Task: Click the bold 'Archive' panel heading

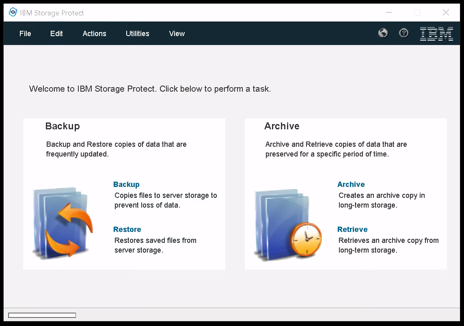Action: (282, 126)
